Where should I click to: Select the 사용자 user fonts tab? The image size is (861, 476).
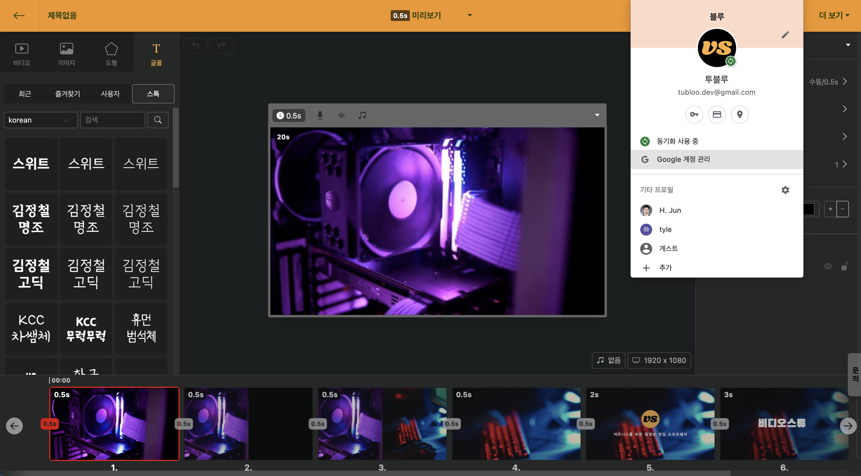click(x=110, y=94)
